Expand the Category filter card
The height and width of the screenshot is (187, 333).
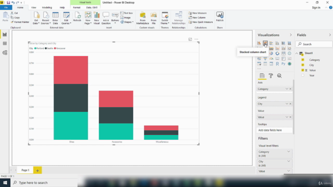point(288,152)
